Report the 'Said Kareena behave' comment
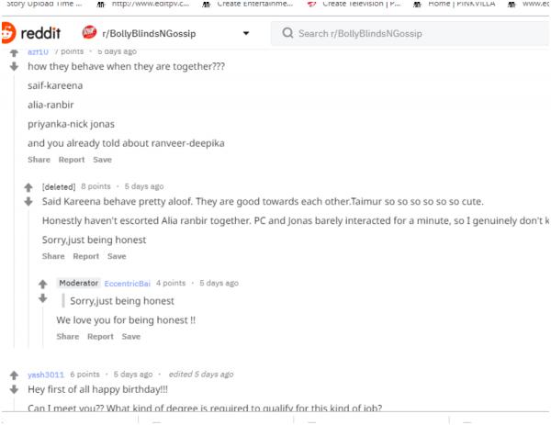 click(x=86, y=256)
